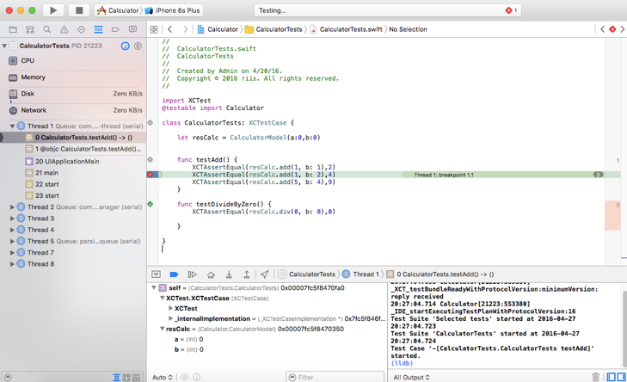Open the Auto variables scope dropdown

point(163,377)
